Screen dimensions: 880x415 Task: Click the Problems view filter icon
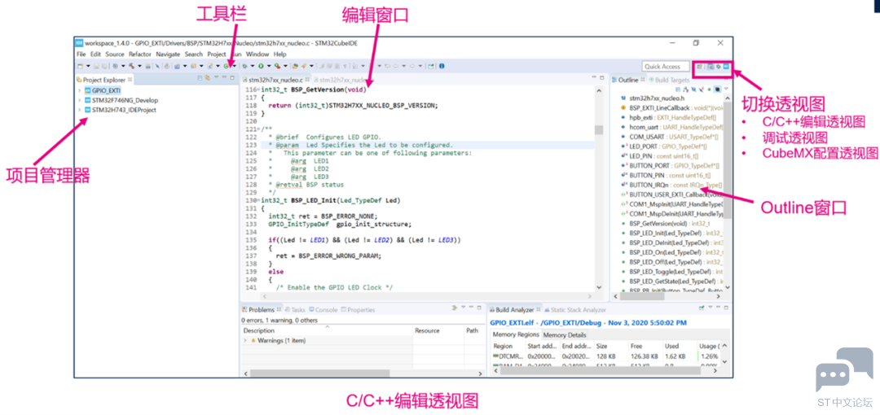455,308
